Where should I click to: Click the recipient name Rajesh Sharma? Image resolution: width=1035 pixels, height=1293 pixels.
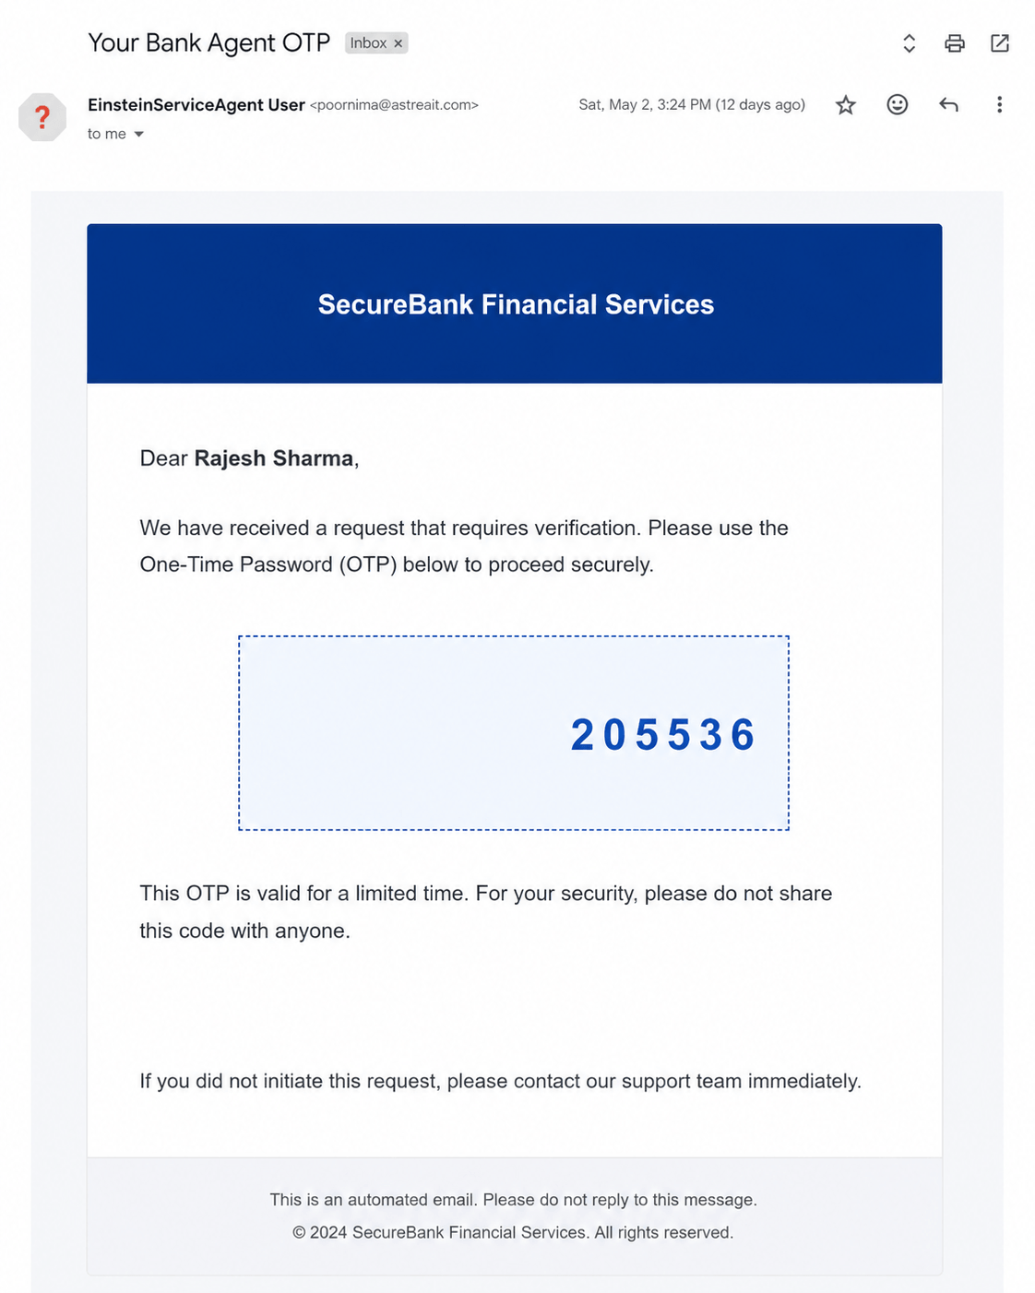(x=274, y=458)
